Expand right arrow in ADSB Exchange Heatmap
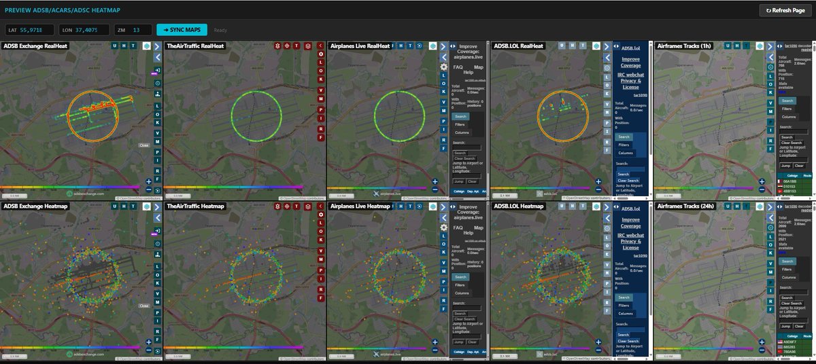The image size is (816, 364). [157, 207]
